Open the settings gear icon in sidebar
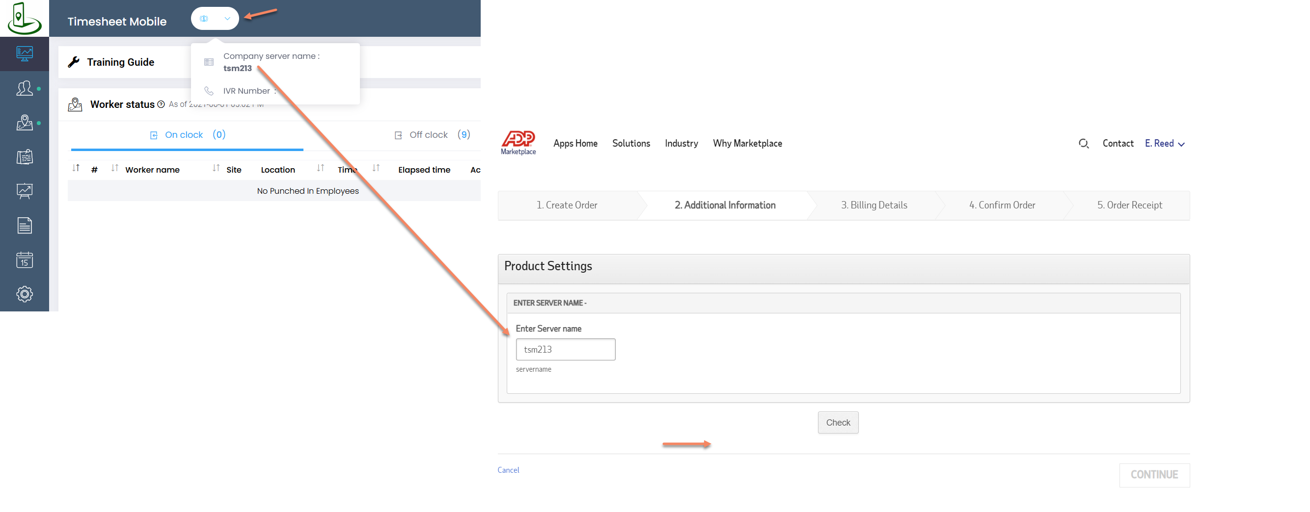The height and width of the screenshot is (512, 1310). [25, 294]
